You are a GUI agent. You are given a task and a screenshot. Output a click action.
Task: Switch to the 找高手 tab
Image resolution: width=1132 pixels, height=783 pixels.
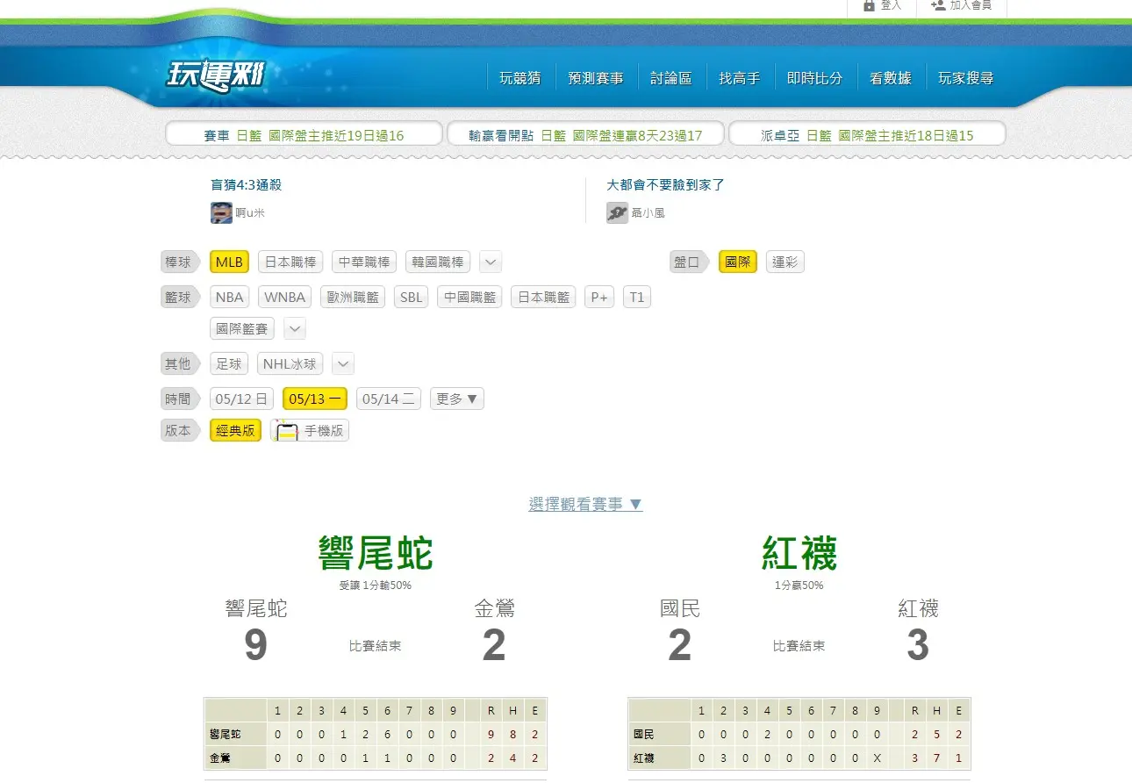click(740, 76)
